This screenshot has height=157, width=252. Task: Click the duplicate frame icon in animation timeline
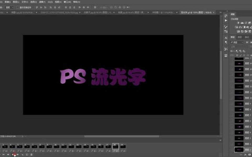[x=27, y=154]
